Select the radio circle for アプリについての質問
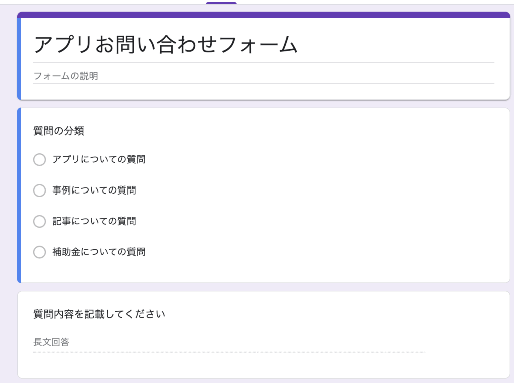This screenshot has height=383, width=514. tap(39, 160)
